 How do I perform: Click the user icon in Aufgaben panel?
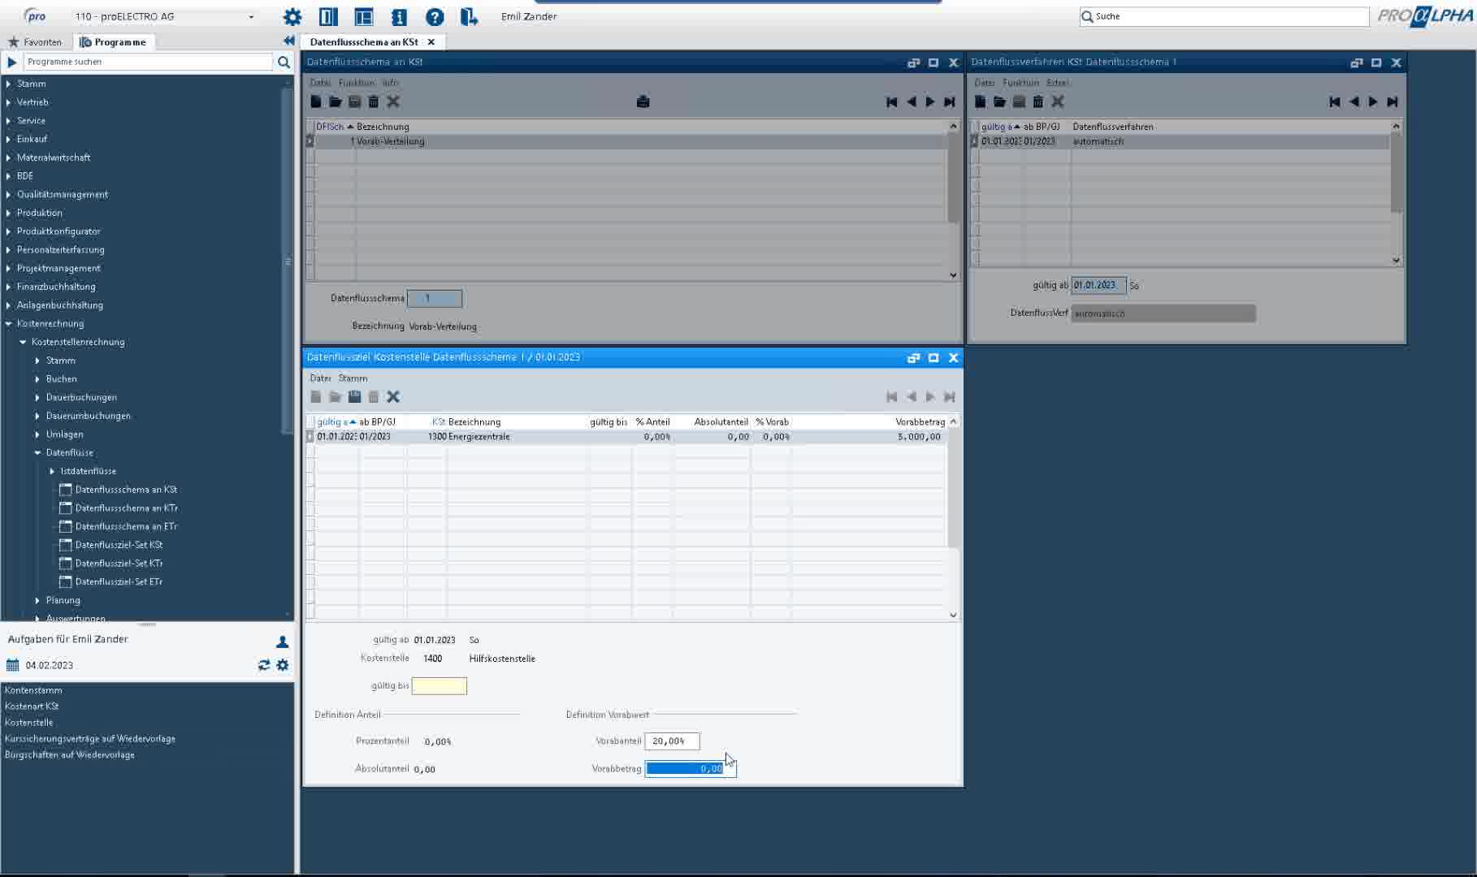pyautogui.click(x=283, y=642)
